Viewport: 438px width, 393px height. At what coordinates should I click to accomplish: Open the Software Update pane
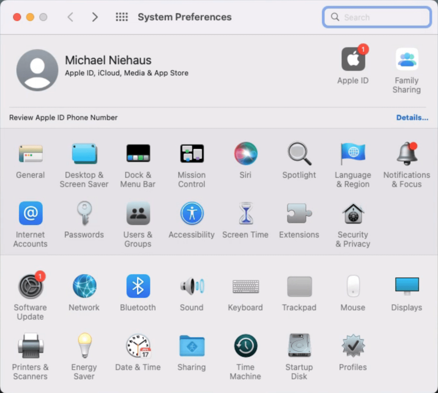(x=31, y=287)
